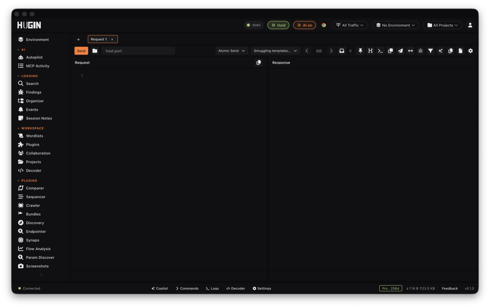
Task: Copy request using the Request pane icon
Action: click(x=259, y=63)
